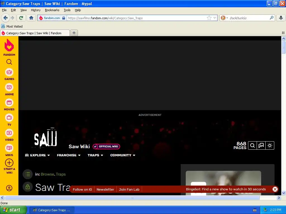The image size is (286, 214).
Task: Open the wiki Discuss chat icon
Action: pyautogui.click(x=261, y=145)
